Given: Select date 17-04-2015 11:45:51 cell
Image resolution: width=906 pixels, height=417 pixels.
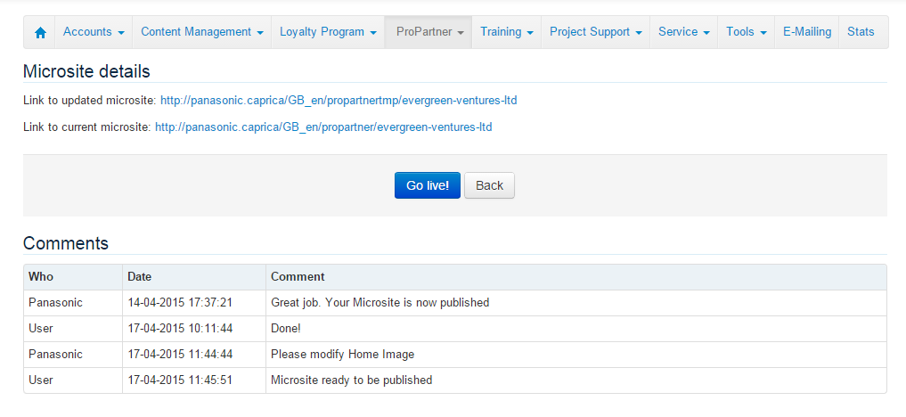Looking at the screenshot, I should pos(194,380).
